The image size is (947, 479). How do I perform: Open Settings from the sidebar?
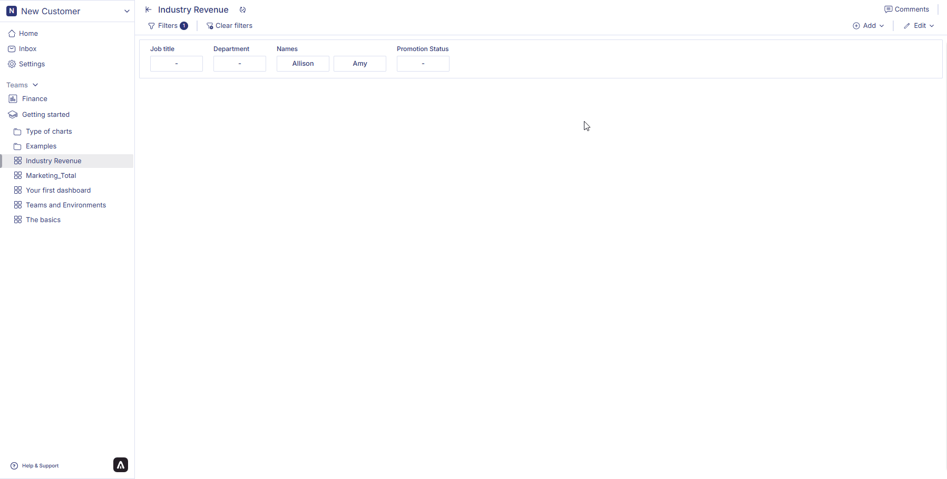[32, 64]
